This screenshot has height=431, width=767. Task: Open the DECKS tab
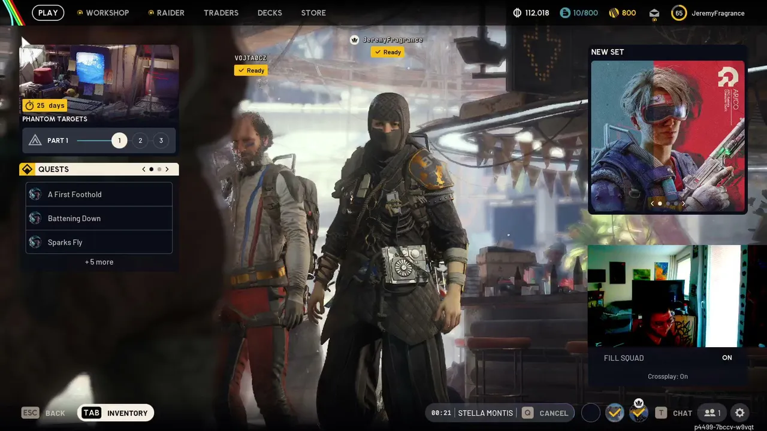click(270, 13)
